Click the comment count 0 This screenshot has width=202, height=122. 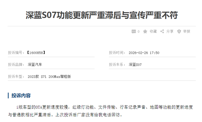coord(138,31)
